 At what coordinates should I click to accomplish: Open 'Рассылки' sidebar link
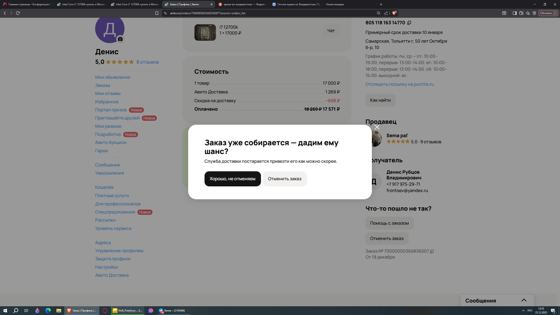(105, 220)
